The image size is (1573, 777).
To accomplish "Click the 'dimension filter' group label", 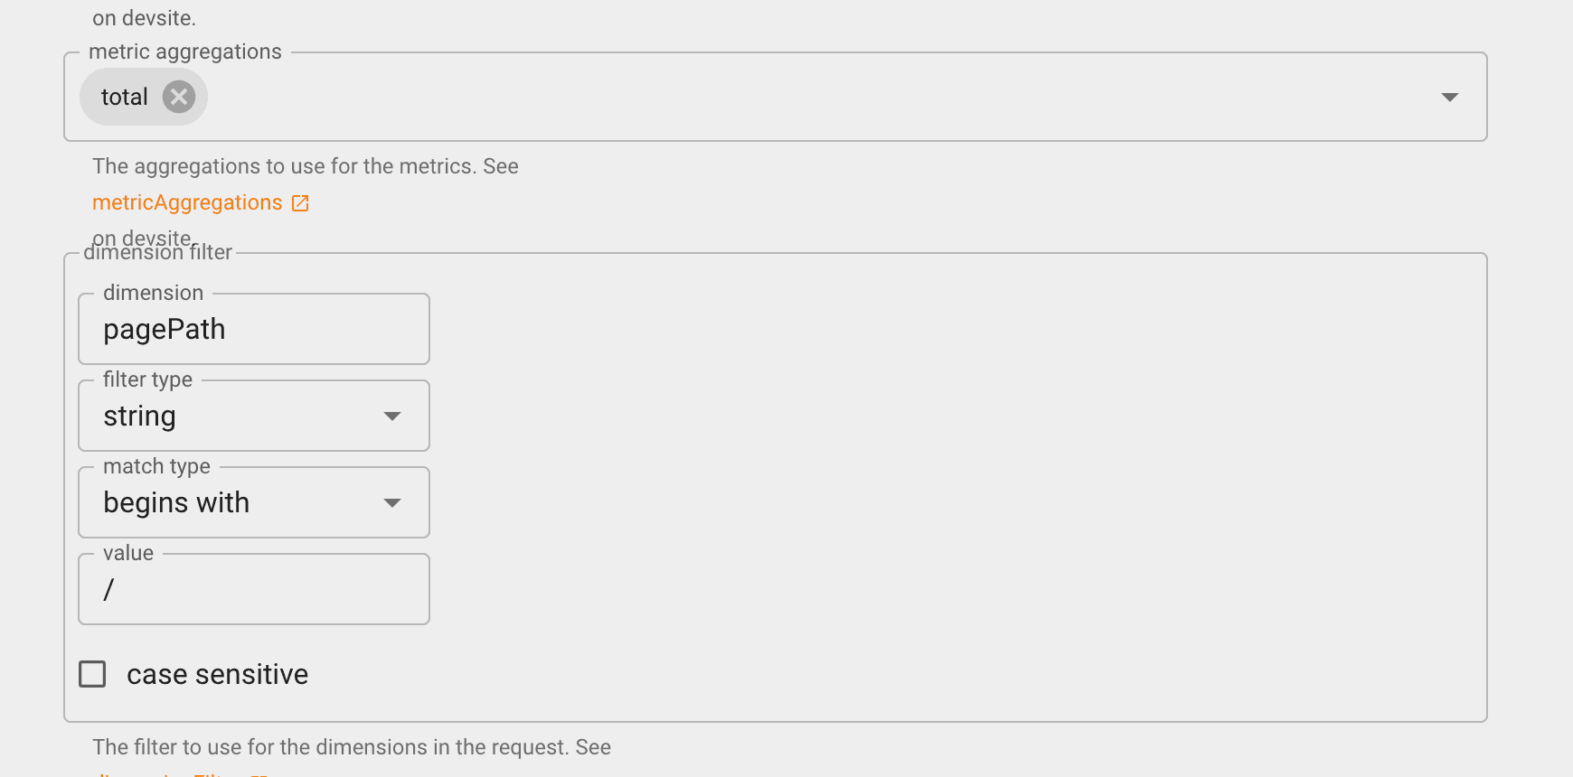I will click(158, 253).
